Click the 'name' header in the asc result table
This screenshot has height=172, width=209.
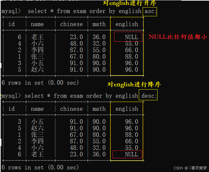coord(37,24)
